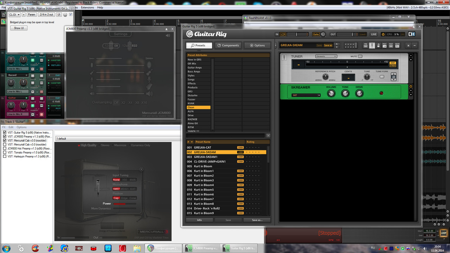
Task: Adjust the Guitar Rig OUT level slider
Action: pyautogui.click(x=348, y=34)
